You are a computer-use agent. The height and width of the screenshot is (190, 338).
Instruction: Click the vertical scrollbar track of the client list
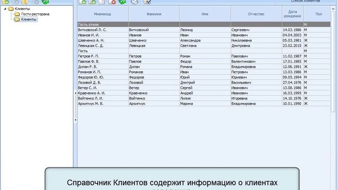[333, 140]
